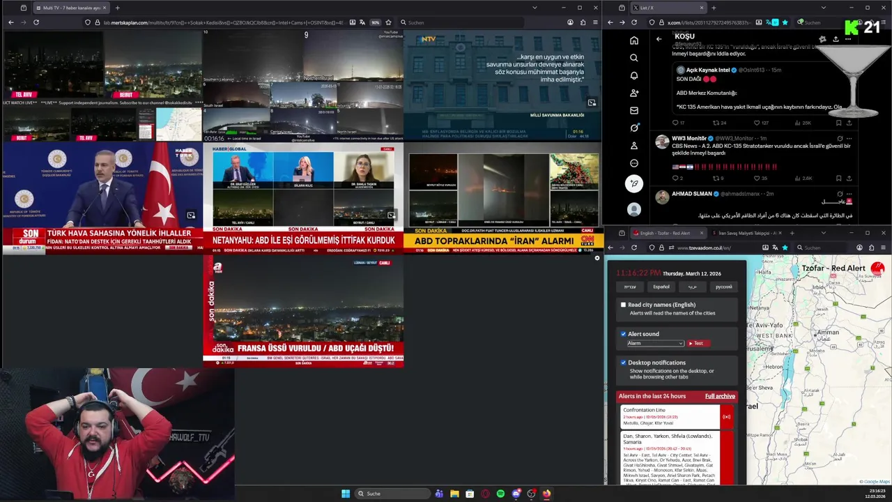This screenshot has height=502, width=892.
Task: Enable Read city names (English)
Action: pos(623,305)
